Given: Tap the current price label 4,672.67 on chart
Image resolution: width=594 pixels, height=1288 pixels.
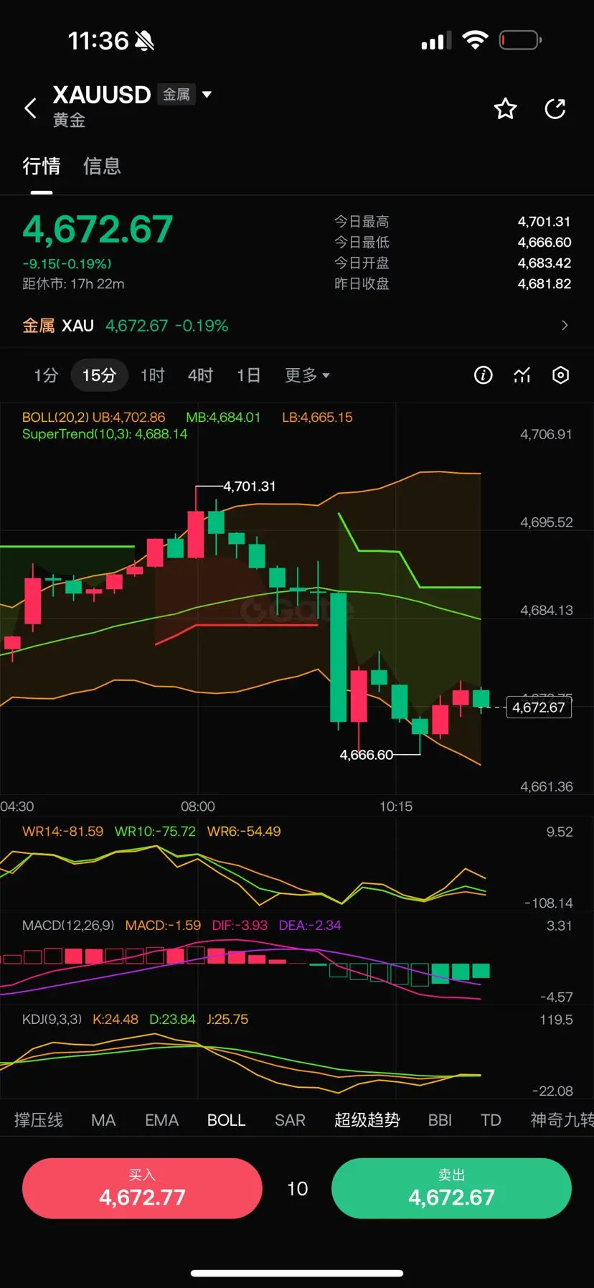Looking at the screenshot, I should (539, 708).
